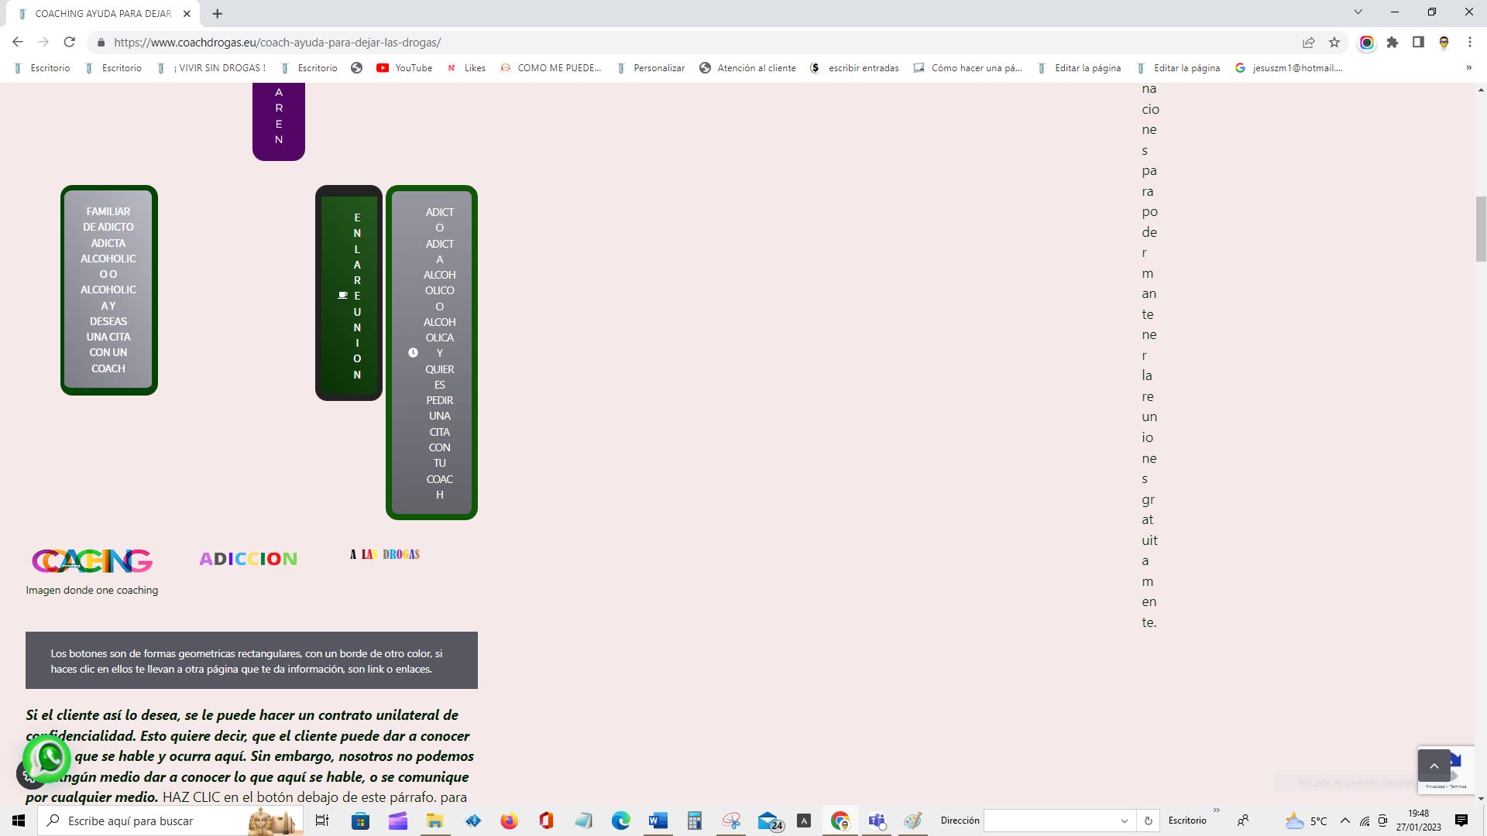
Task: Open the Likes bookmark
Action: (x=466, y=68)
